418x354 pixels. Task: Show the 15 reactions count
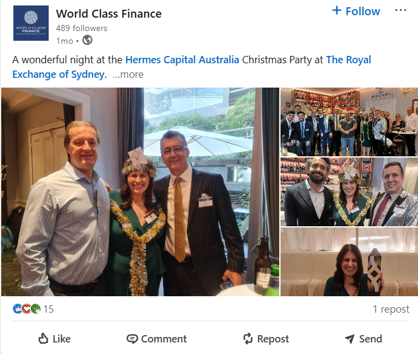tap(48, 309)
